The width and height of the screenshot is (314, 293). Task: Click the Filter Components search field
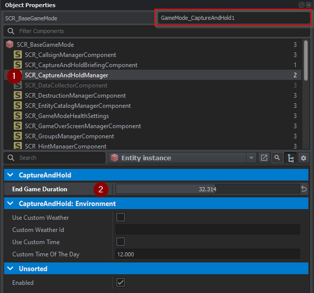tap(157, 31)
